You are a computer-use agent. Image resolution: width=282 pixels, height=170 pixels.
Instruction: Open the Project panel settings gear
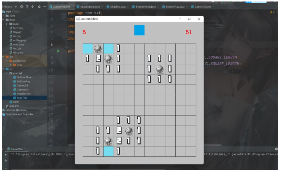pos(39,7)
